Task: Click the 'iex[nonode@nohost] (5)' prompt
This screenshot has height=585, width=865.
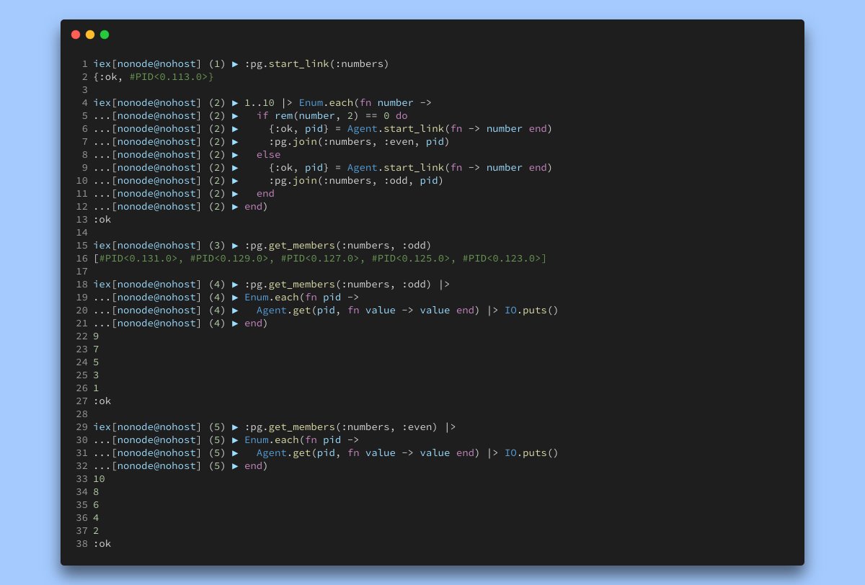Action: (x=159, y=427)
